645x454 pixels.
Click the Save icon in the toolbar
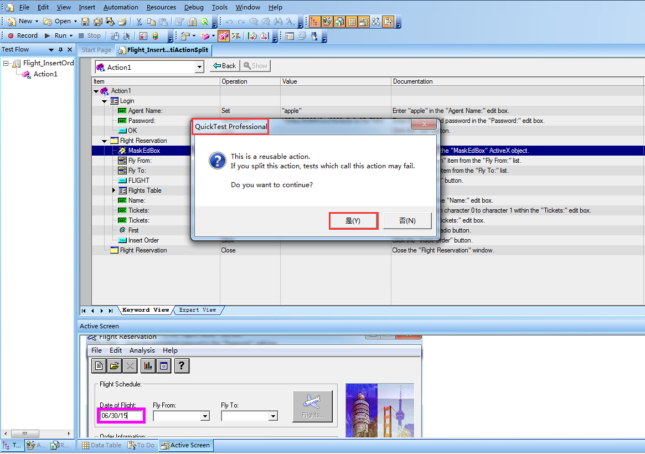point(85,22)
